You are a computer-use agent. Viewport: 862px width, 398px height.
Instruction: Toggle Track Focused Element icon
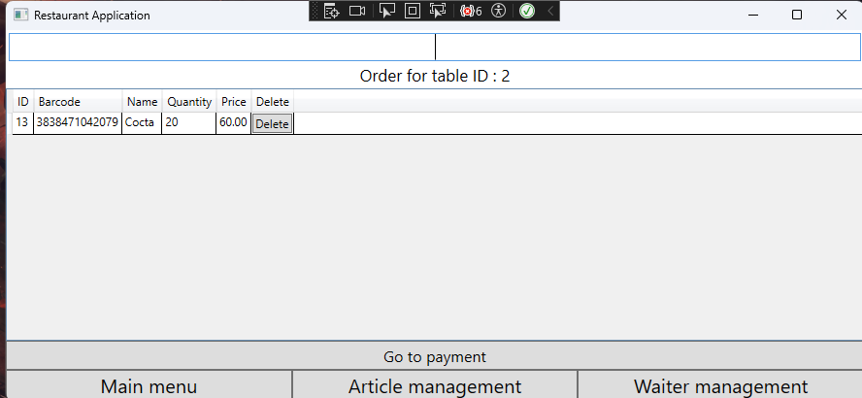[438, 11]
